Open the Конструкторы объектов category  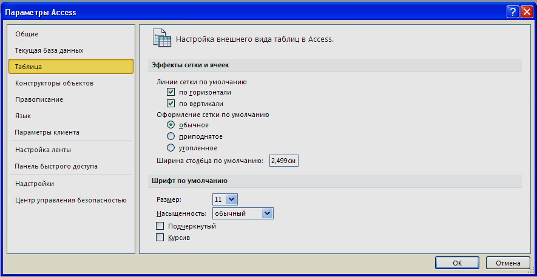pos(71,83)
